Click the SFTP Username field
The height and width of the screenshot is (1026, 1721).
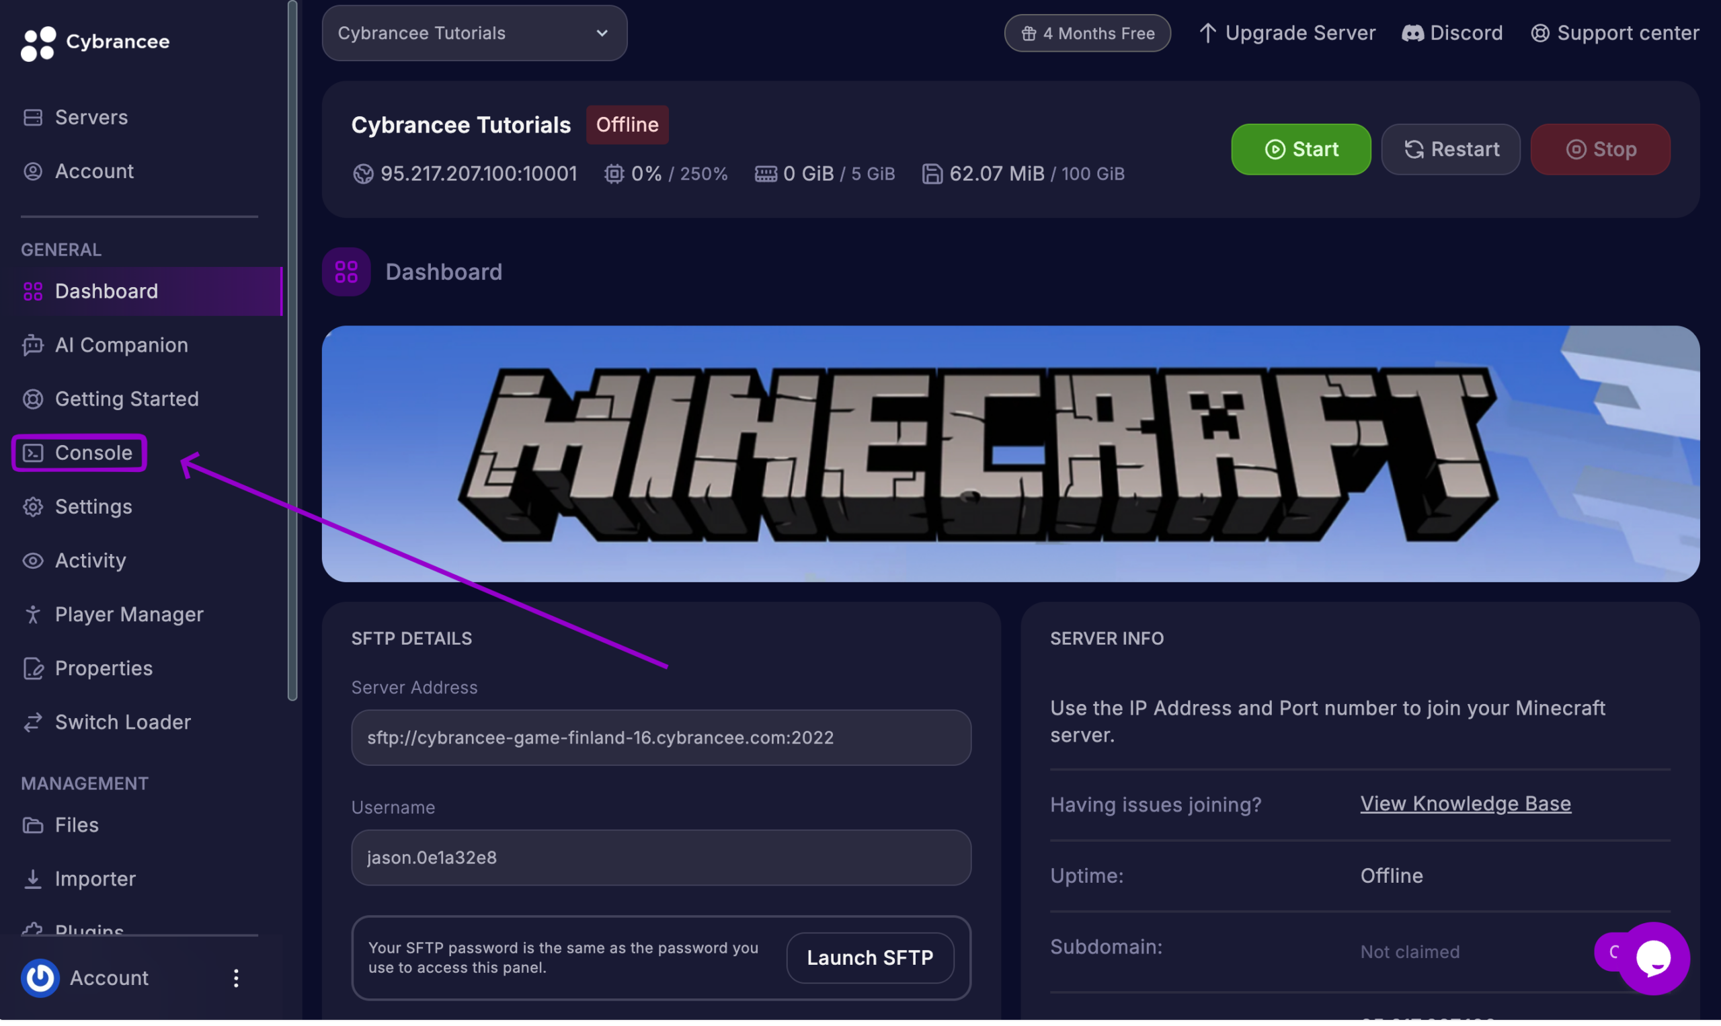click(662, 859)
